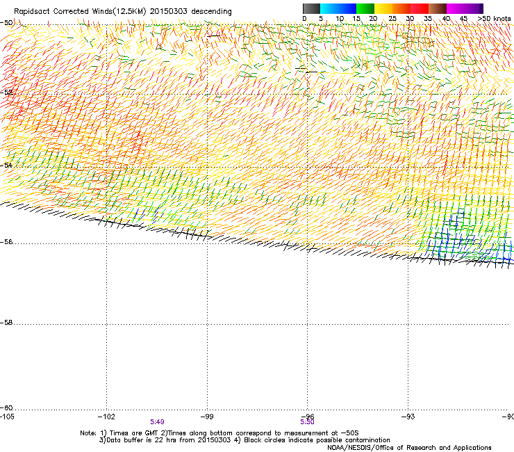Select the latitude label -58
The image size is (514, 452).
tap(6, 323)
